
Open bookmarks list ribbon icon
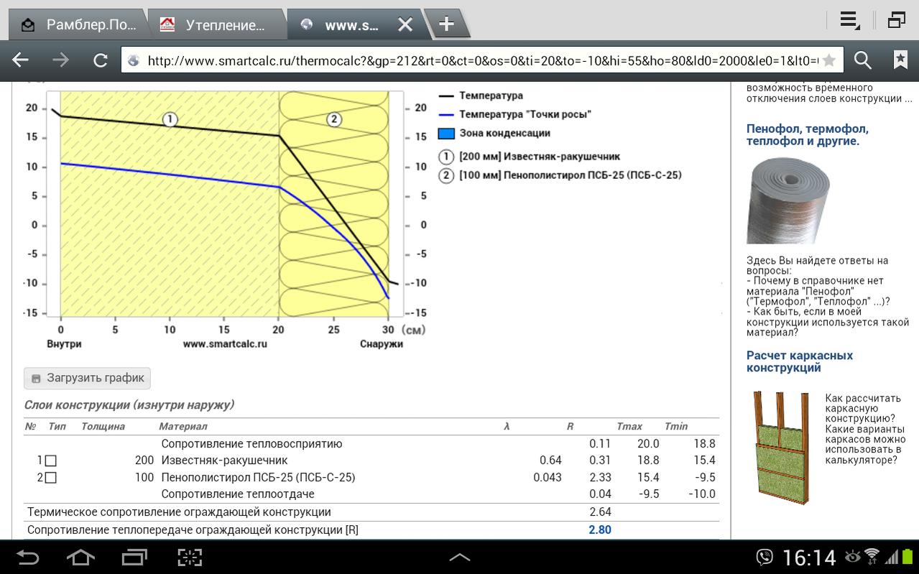click(x=900, y=60)
